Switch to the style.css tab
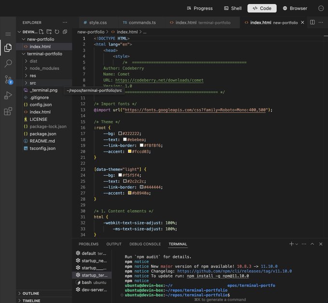The width and height of the screenshot is (328, 303). pyautogui.click(x=97, y=23)
